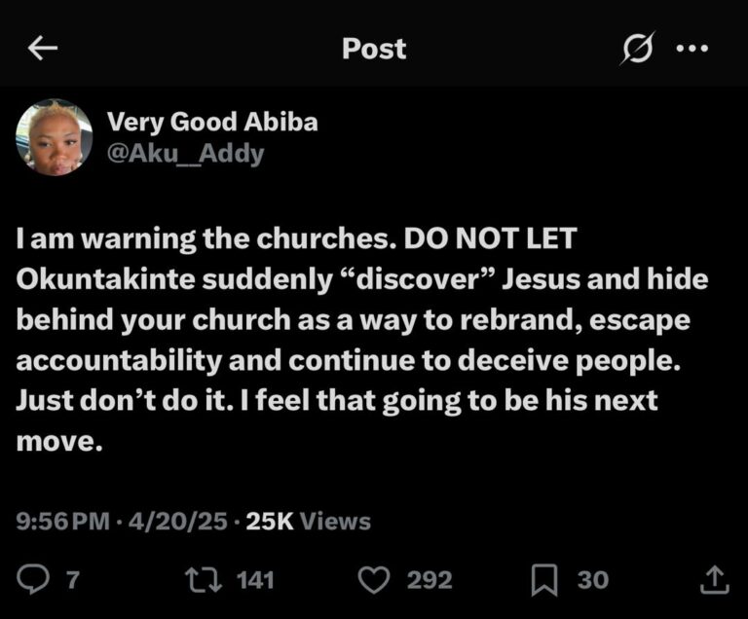Click the Post header title

point(374,49)
